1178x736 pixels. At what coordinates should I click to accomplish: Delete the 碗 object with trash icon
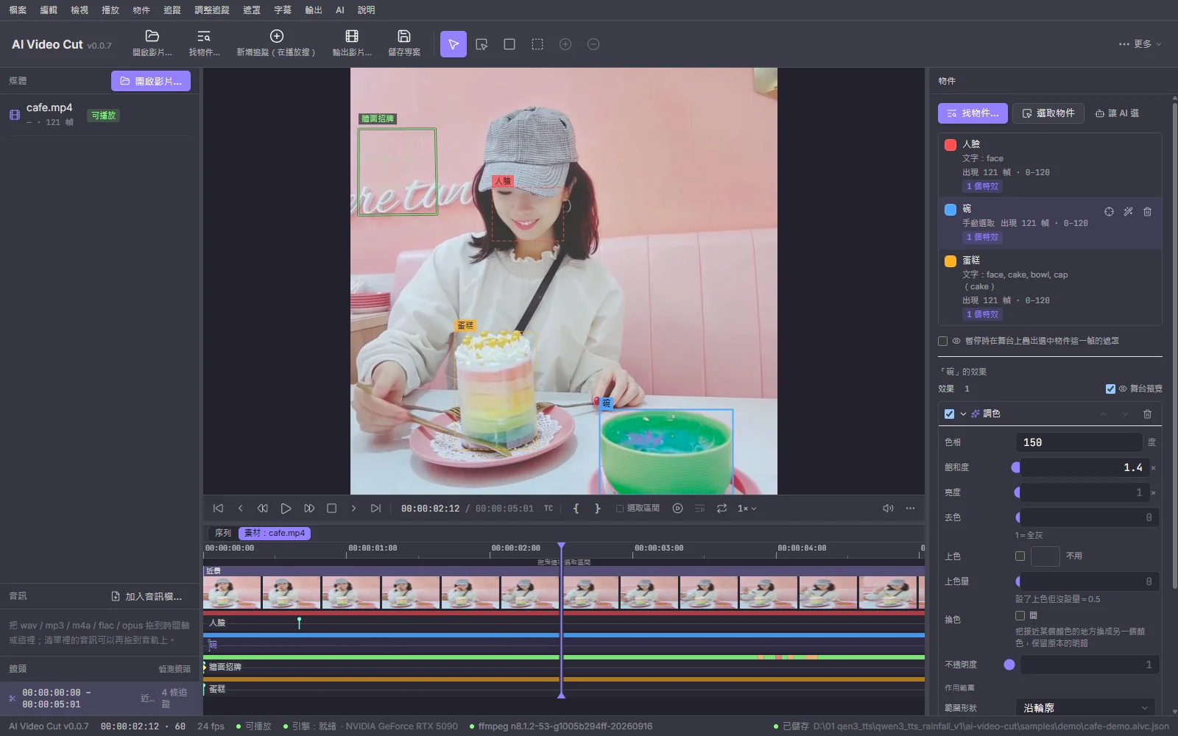point(1147,211)
